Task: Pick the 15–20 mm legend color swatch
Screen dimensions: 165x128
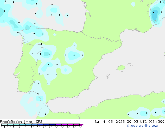Action: point(41,125)
